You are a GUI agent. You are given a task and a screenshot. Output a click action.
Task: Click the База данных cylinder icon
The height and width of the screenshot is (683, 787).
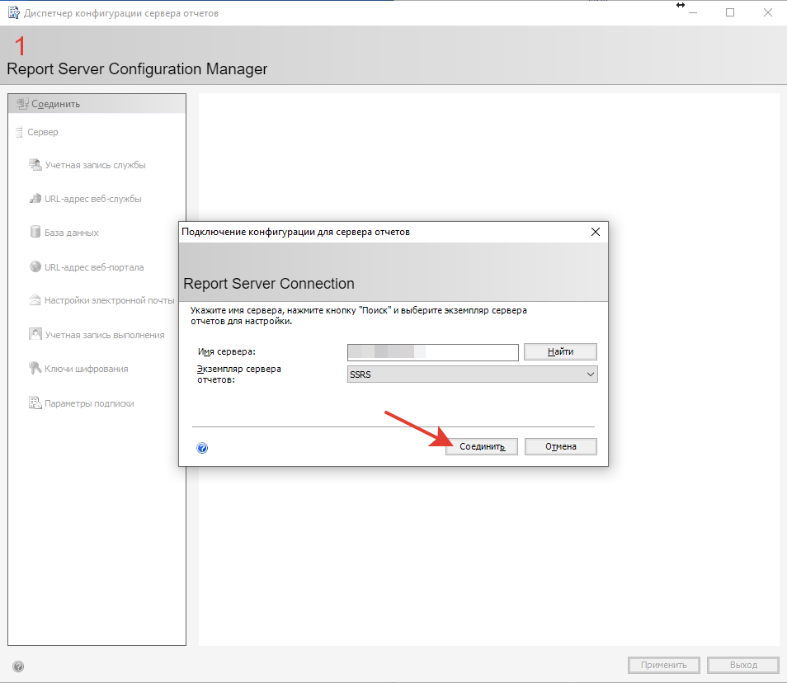coord(35,232)
